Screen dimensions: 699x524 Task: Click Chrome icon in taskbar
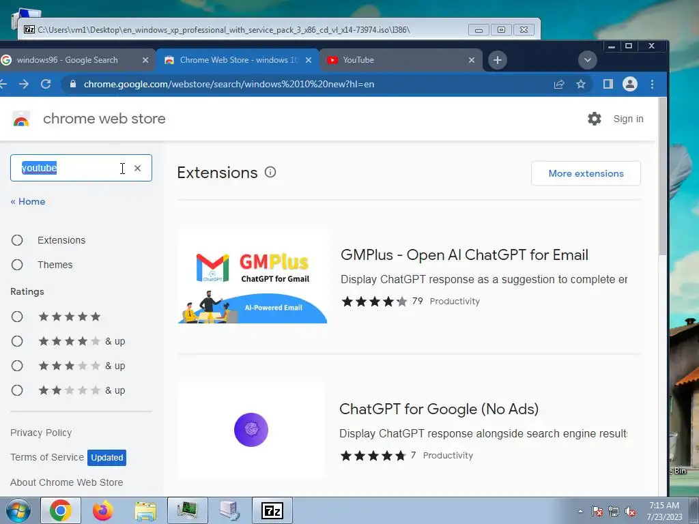pos(61,510)
